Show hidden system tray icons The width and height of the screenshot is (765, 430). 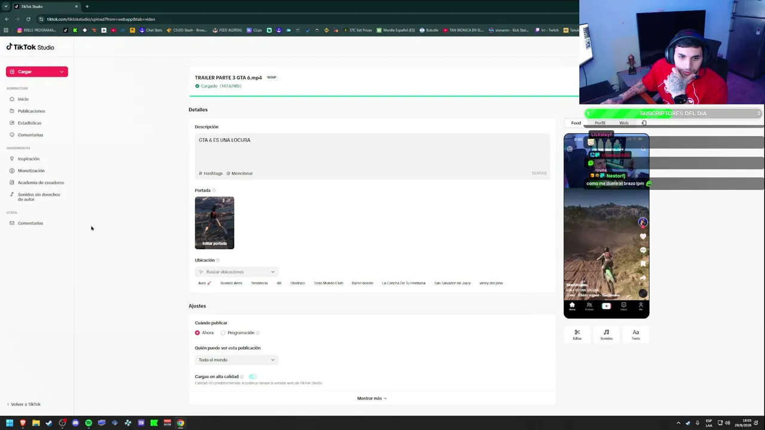click(678, 423)
